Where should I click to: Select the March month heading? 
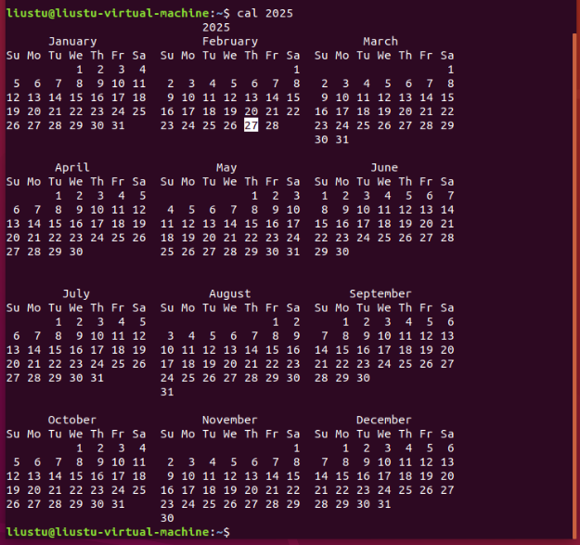coord(380,42)
